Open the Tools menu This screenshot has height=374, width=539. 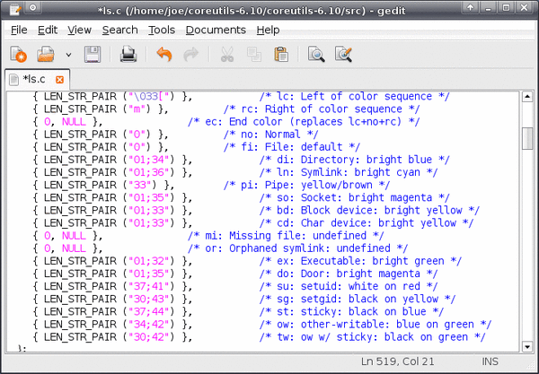tap(162, 30)
